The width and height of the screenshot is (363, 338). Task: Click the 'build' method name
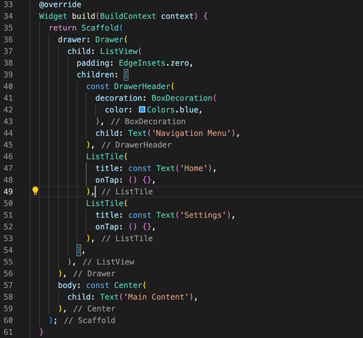coord(84,16)
